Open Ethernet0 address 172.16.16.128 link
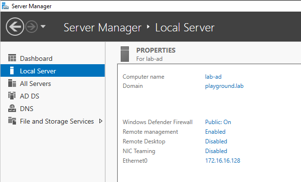 point(222,161)
